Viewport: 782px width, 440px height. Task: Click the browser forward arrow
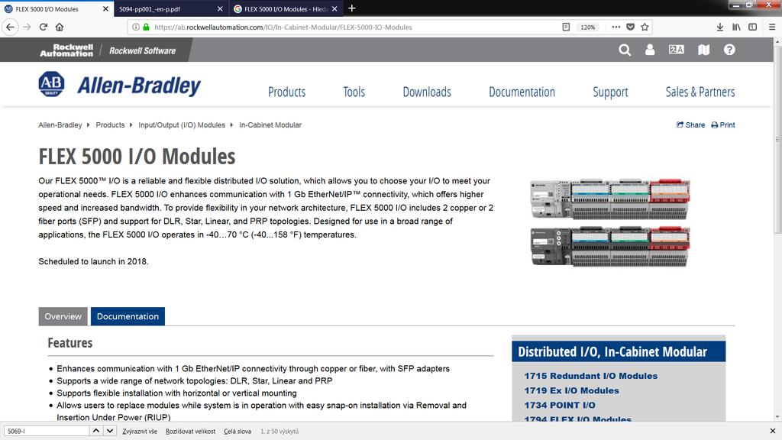(27, 27)
